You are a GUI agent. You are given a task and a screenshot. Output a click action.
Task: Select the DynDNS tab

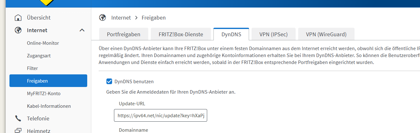coord(231,34)
